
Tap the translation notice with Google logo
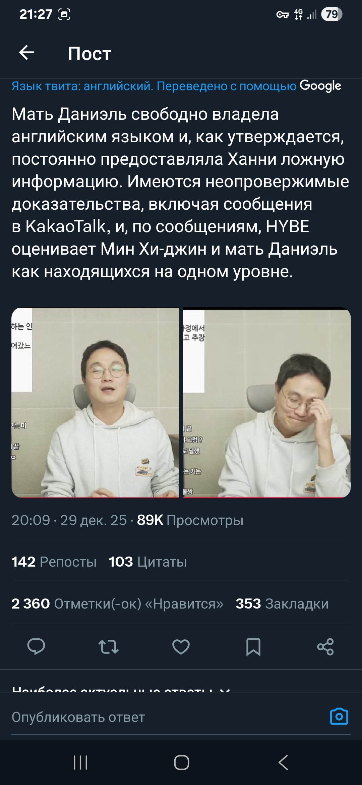[176, 86]
